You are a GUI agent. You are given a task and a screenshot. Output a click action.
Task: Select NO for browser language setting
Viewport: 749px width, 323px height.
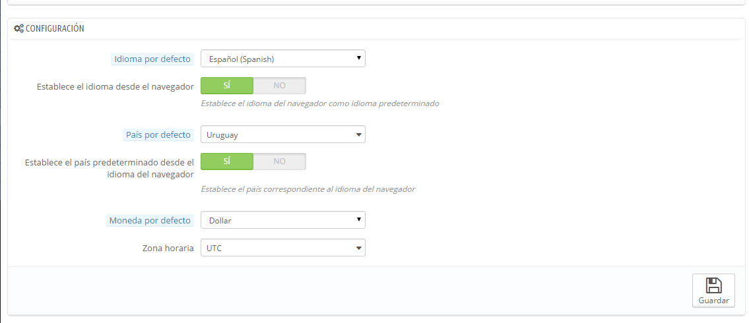(x=279, y=86)
